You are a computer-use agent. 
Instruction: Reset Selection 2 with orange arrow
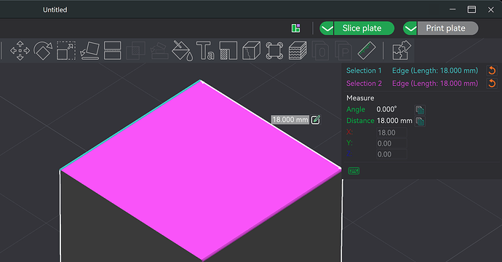(492, 83)
